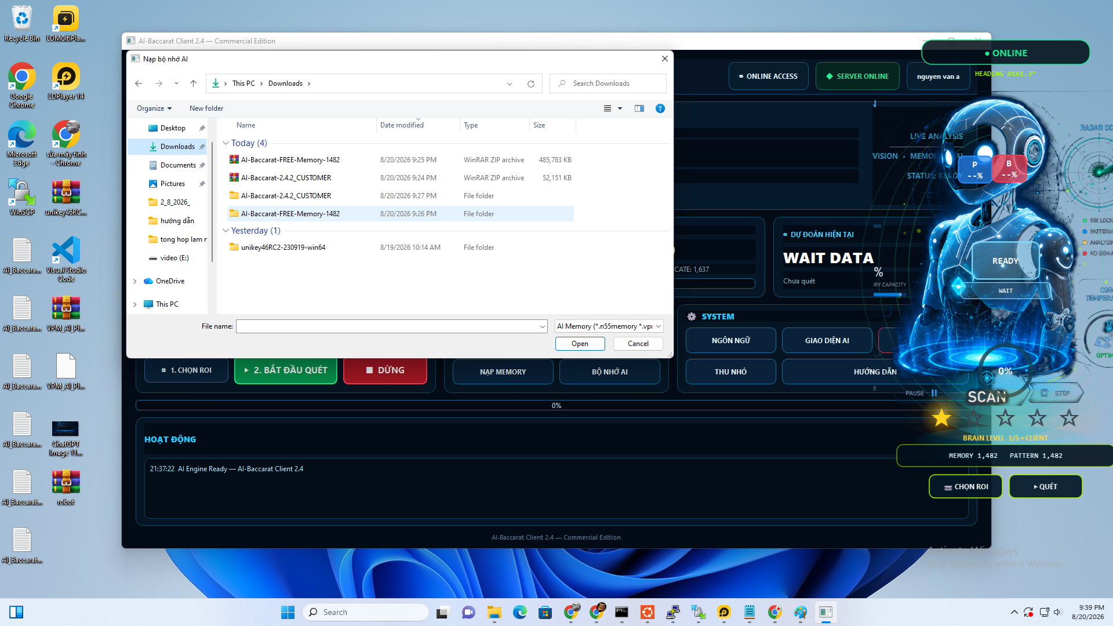Open Paint app from taskbar
The height and width of the screenshot is (626, 1113).
coord(801,612)
